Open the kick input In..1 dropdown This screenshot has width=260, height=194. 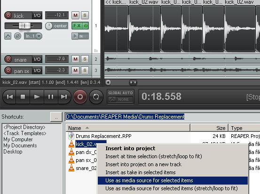pyautogui.click(x=33, y=36)
